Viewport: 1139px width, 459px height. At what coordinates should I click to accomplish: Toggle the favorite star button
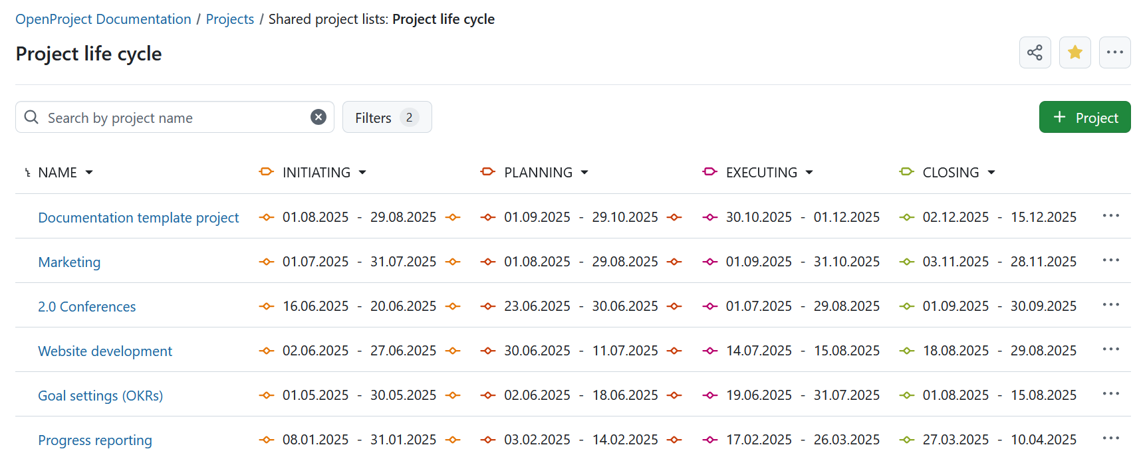[x=1075, y=52]
